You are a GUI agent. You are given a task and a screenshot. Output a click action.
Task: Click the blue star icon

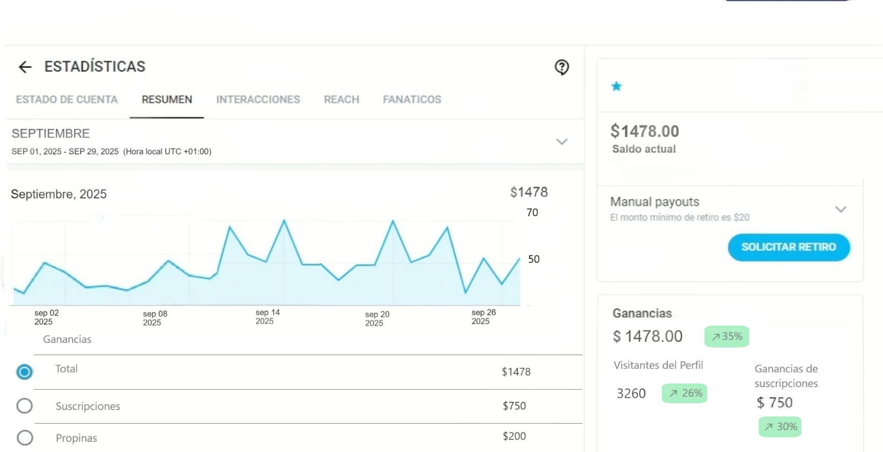(616, 86)
